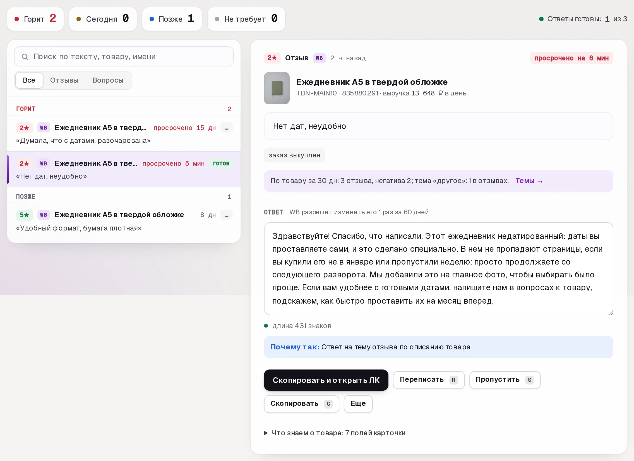Filter by the Позже status chip
Screen dimensions: 634x461
click(x=172, y=19)
